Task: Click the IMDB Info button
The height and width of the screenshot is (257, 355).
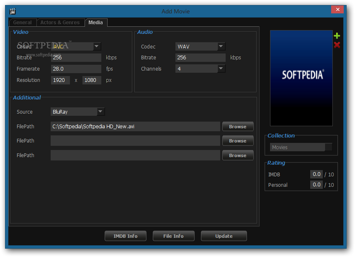Action: [x=126, y=236]
